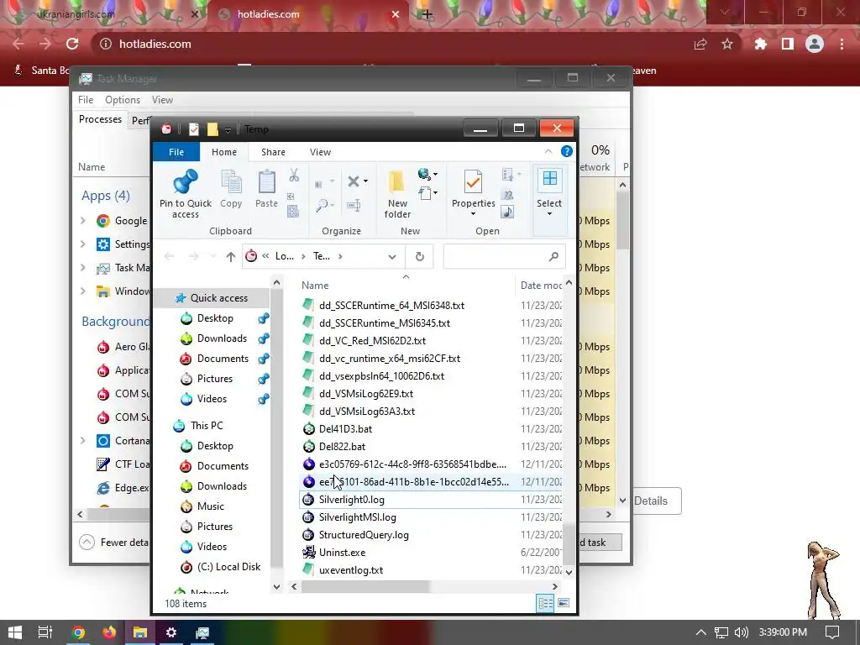The height and width of the screenshot is (645, 860).
Task: Switch to the Share ribbon tab
Action: 273,152
